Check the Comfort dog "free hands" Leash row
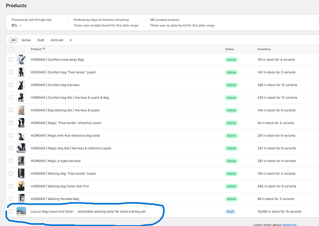This screenshot has height=226, width=319. (11, 72)
